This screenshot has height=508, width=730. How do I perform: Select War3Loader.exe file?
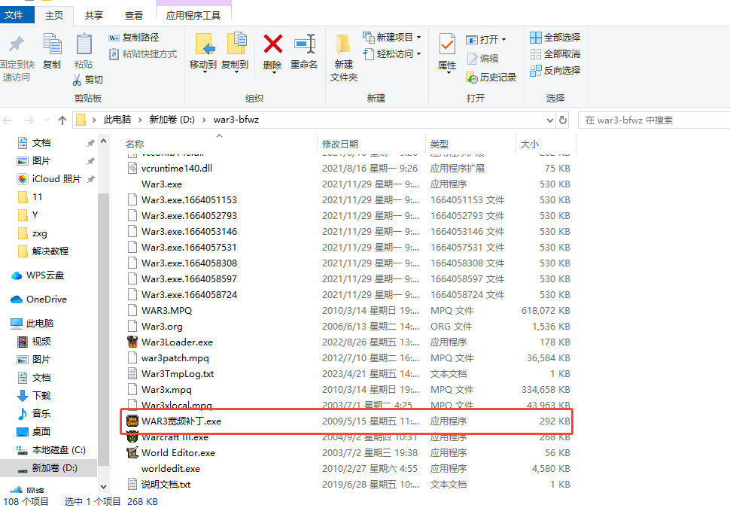click(177, 342)
